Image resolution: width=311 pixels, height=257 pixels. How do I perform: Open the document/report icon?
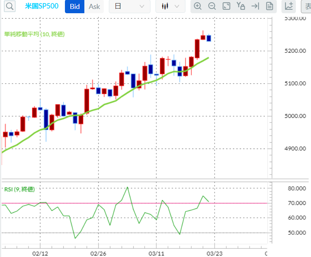coord(269,6)
